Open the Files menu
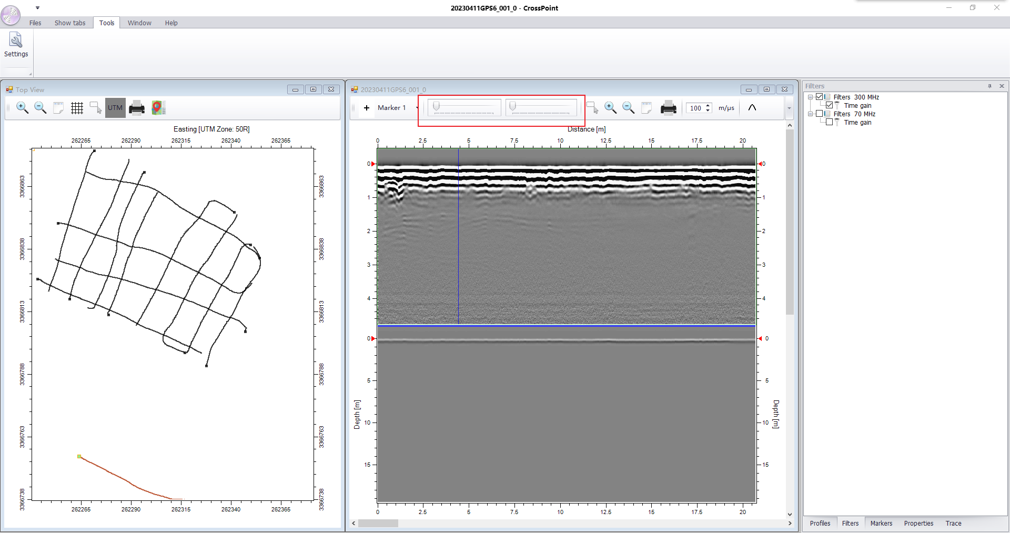This screenshot has height=533, width=1010. tap(35, 23)
